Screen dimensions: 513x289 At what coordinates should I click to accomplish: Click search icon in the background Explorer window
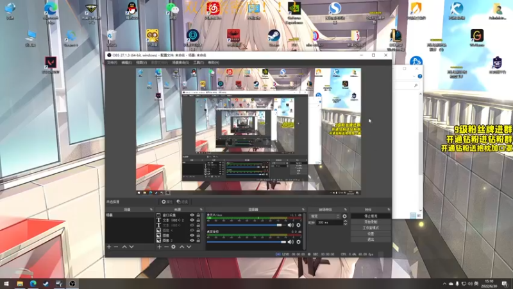[416, 85]
